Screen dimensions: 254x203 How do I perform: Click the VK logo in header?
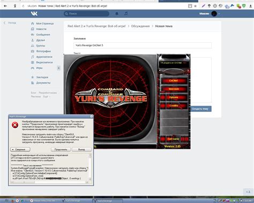pyautogui.click(x=34, y=13)
